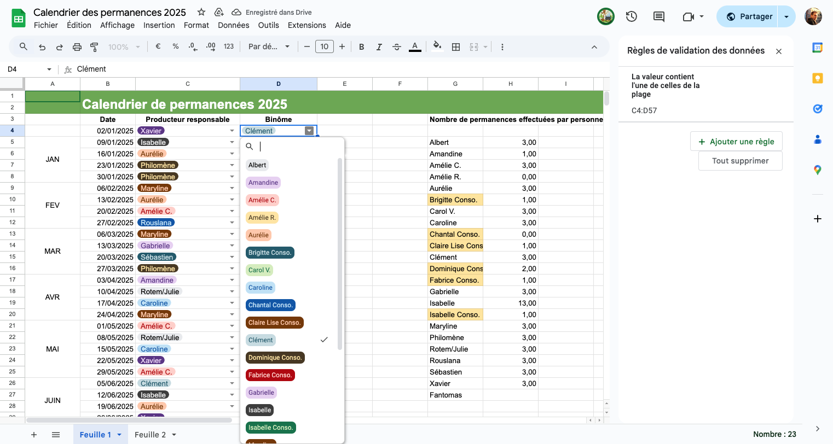Click the print icon in toolbar
Image resolution: width=833 pixels, height=444 pixels.
(x=77, y=47)
